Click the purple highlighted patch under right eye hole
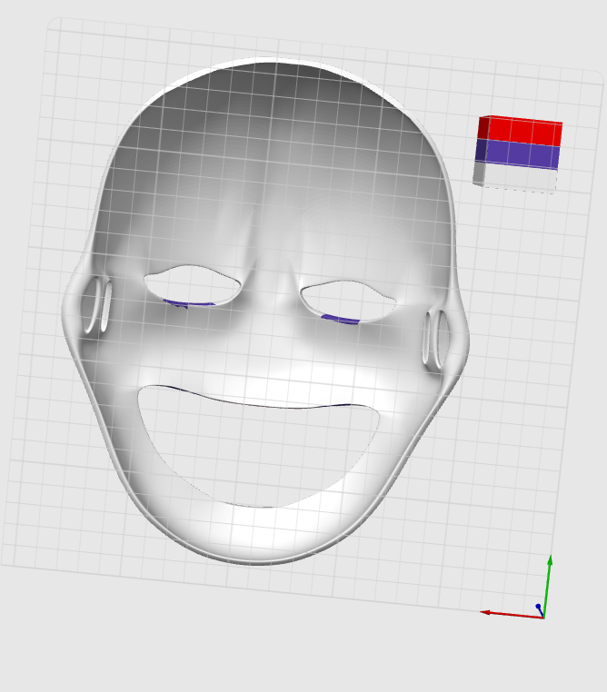The image size is (607, 692). pos(340,320)
